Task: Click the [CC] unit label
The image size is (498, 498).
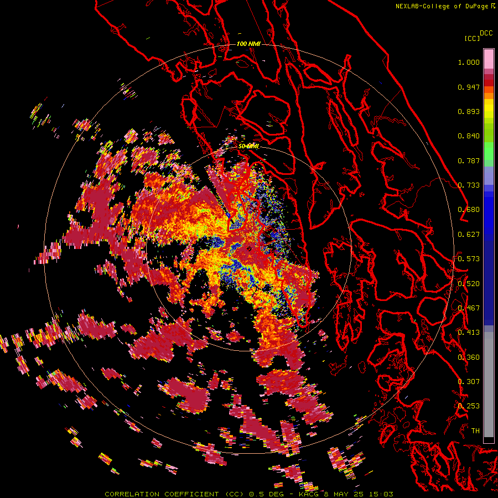Action: click(472, 38)
